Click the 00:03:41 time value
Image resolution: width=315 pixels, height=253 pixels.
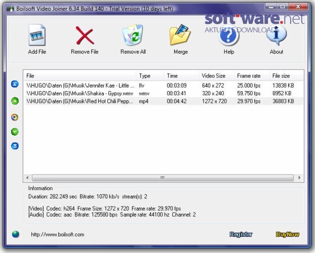[x=176, y=94]
